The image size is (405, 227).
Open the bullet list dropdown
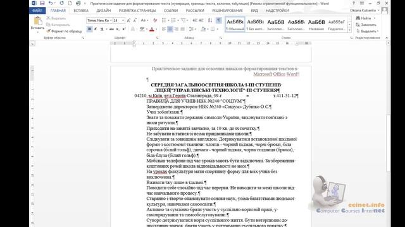(x=168, y=20)
